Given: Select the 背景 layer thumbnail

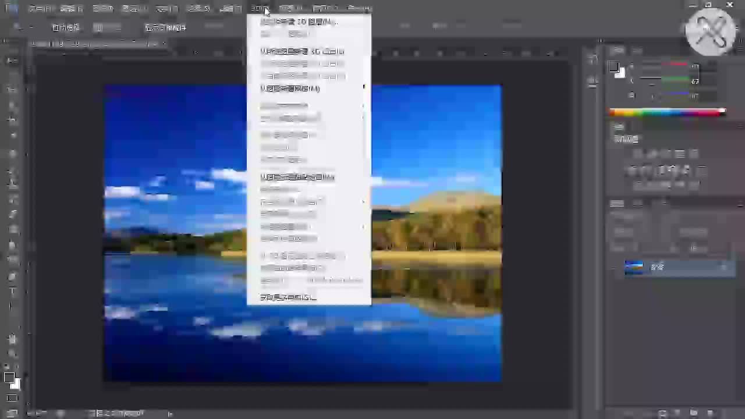Looking at the screenshot, I should click(634, 267).
